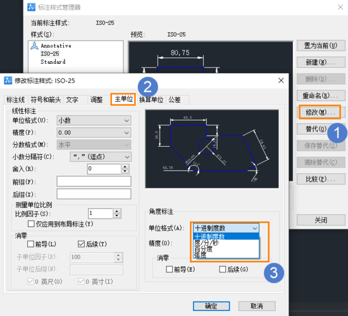The width and height of the screenshot is (348, 316).
Task: Uncheck the 后续(T) trailing zeros checkbox
Action: point(81,244)
